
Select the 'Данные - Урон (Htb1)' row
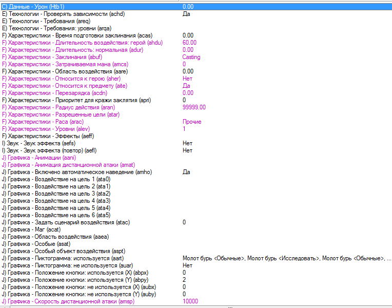coord(196,7)
